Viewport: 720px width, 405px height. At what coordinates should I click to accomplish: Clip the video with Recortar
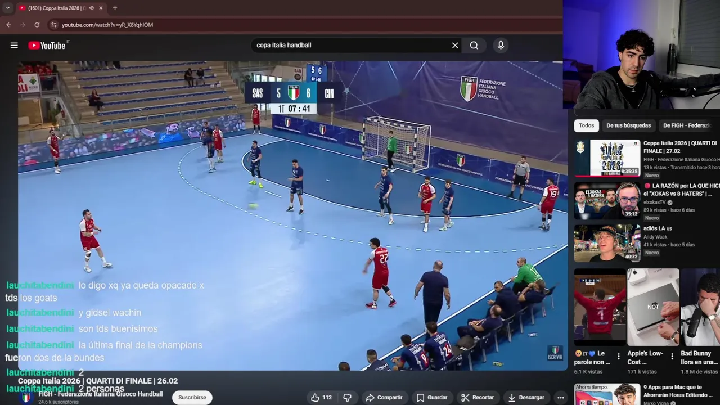478,398
